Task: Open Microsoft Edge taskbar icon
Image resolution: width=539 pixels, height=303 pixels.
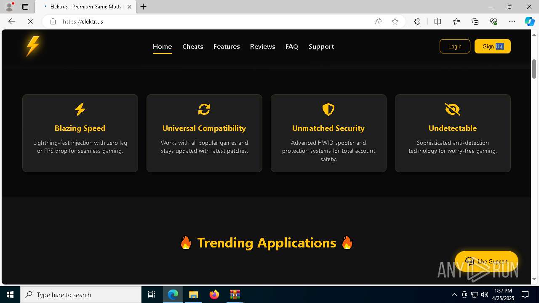Action: pyautogui.click(x=173, y=295)
